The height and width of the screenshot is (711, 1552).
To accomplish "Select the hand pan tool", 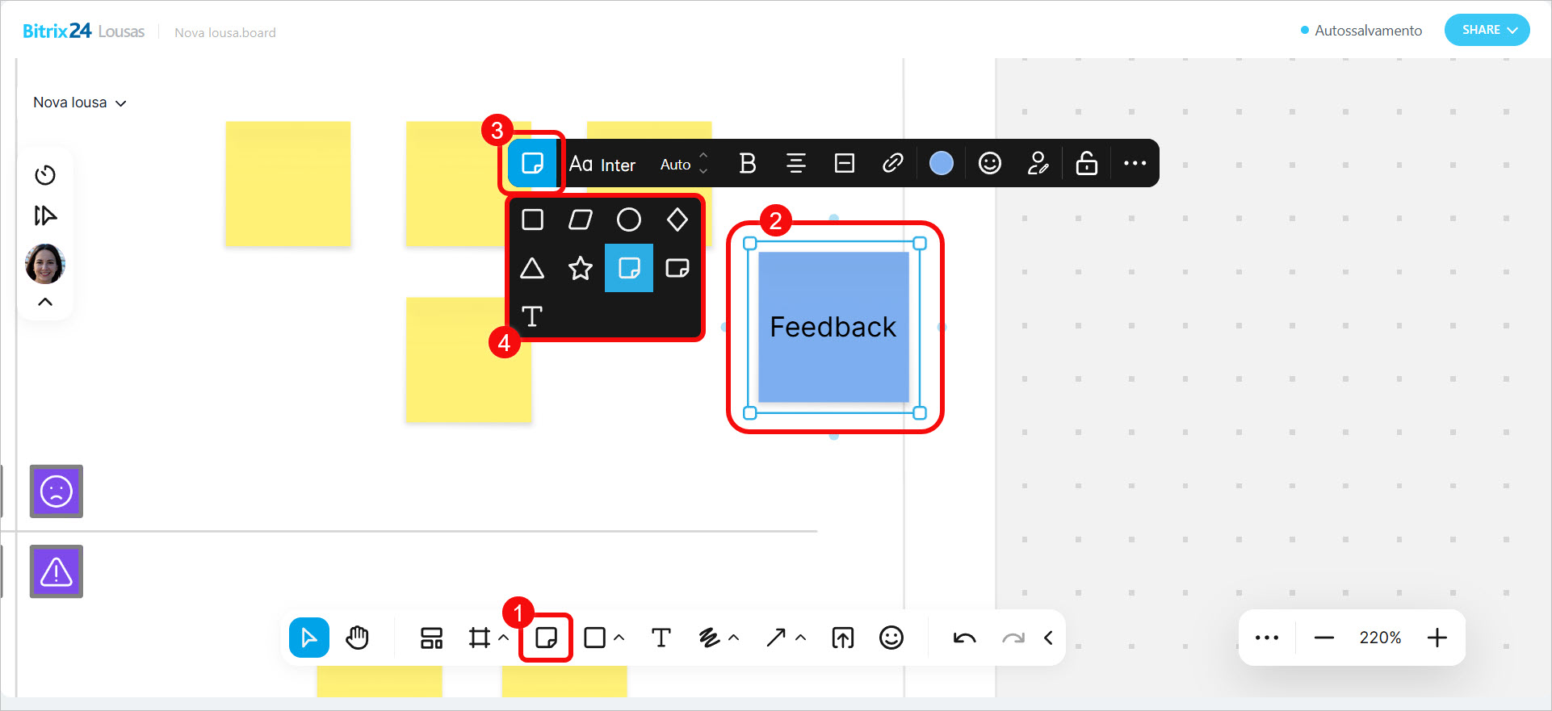I will 357,638.
